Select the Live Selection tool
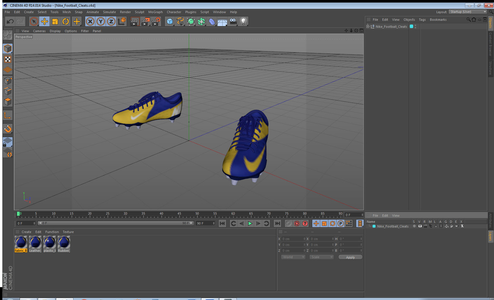 (x=34, y=21)
